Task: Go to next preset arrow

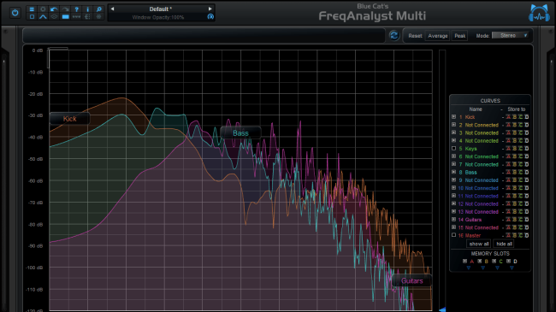Action: (210, 9)
